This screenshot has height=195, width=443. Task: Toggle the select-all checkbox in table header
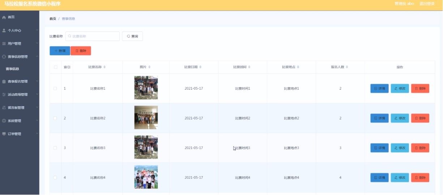coord(55,67)
